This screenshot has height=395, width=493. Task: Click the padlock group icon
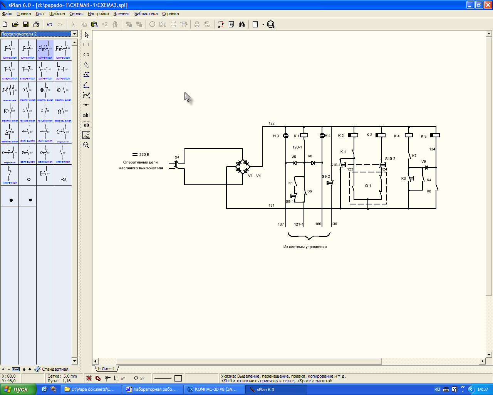[197, 24]
